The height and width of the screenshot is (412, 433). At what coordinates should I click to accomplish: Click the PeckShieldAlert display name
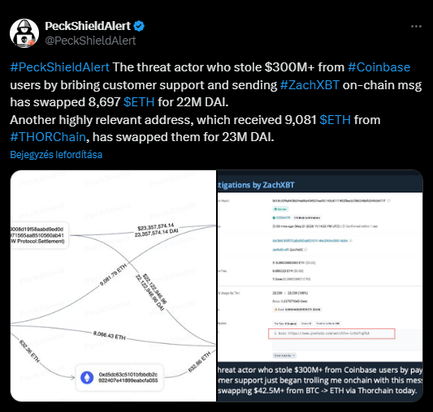[88, 26]
